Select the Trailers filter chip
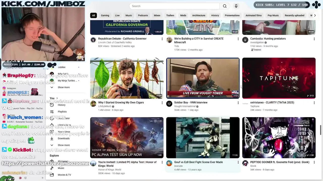Screen dimensions: 323x181 [x=170, y=15]
